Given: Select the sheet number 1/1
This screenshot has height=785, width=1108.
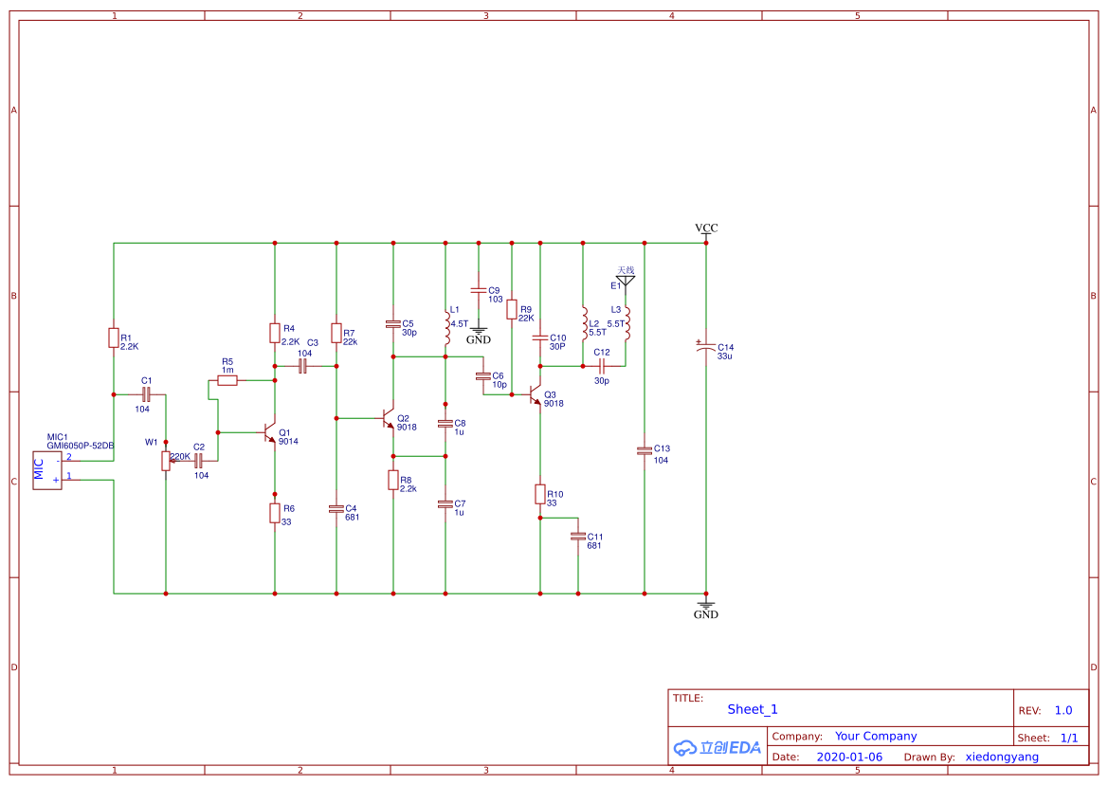Looking at the screenshot, I should tap(1069, 738).
